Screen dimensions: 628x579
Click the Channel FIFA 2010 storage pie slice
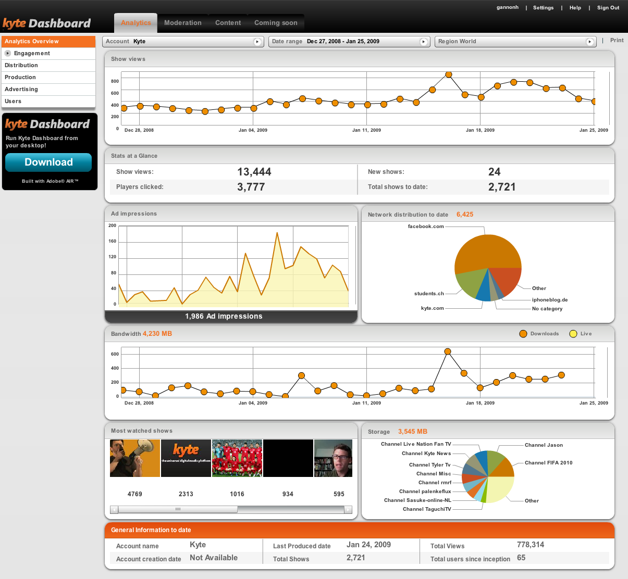coord(504,468)
